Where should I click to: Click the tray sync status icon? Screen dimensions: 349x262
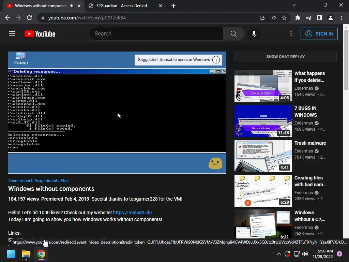[287, 254]
